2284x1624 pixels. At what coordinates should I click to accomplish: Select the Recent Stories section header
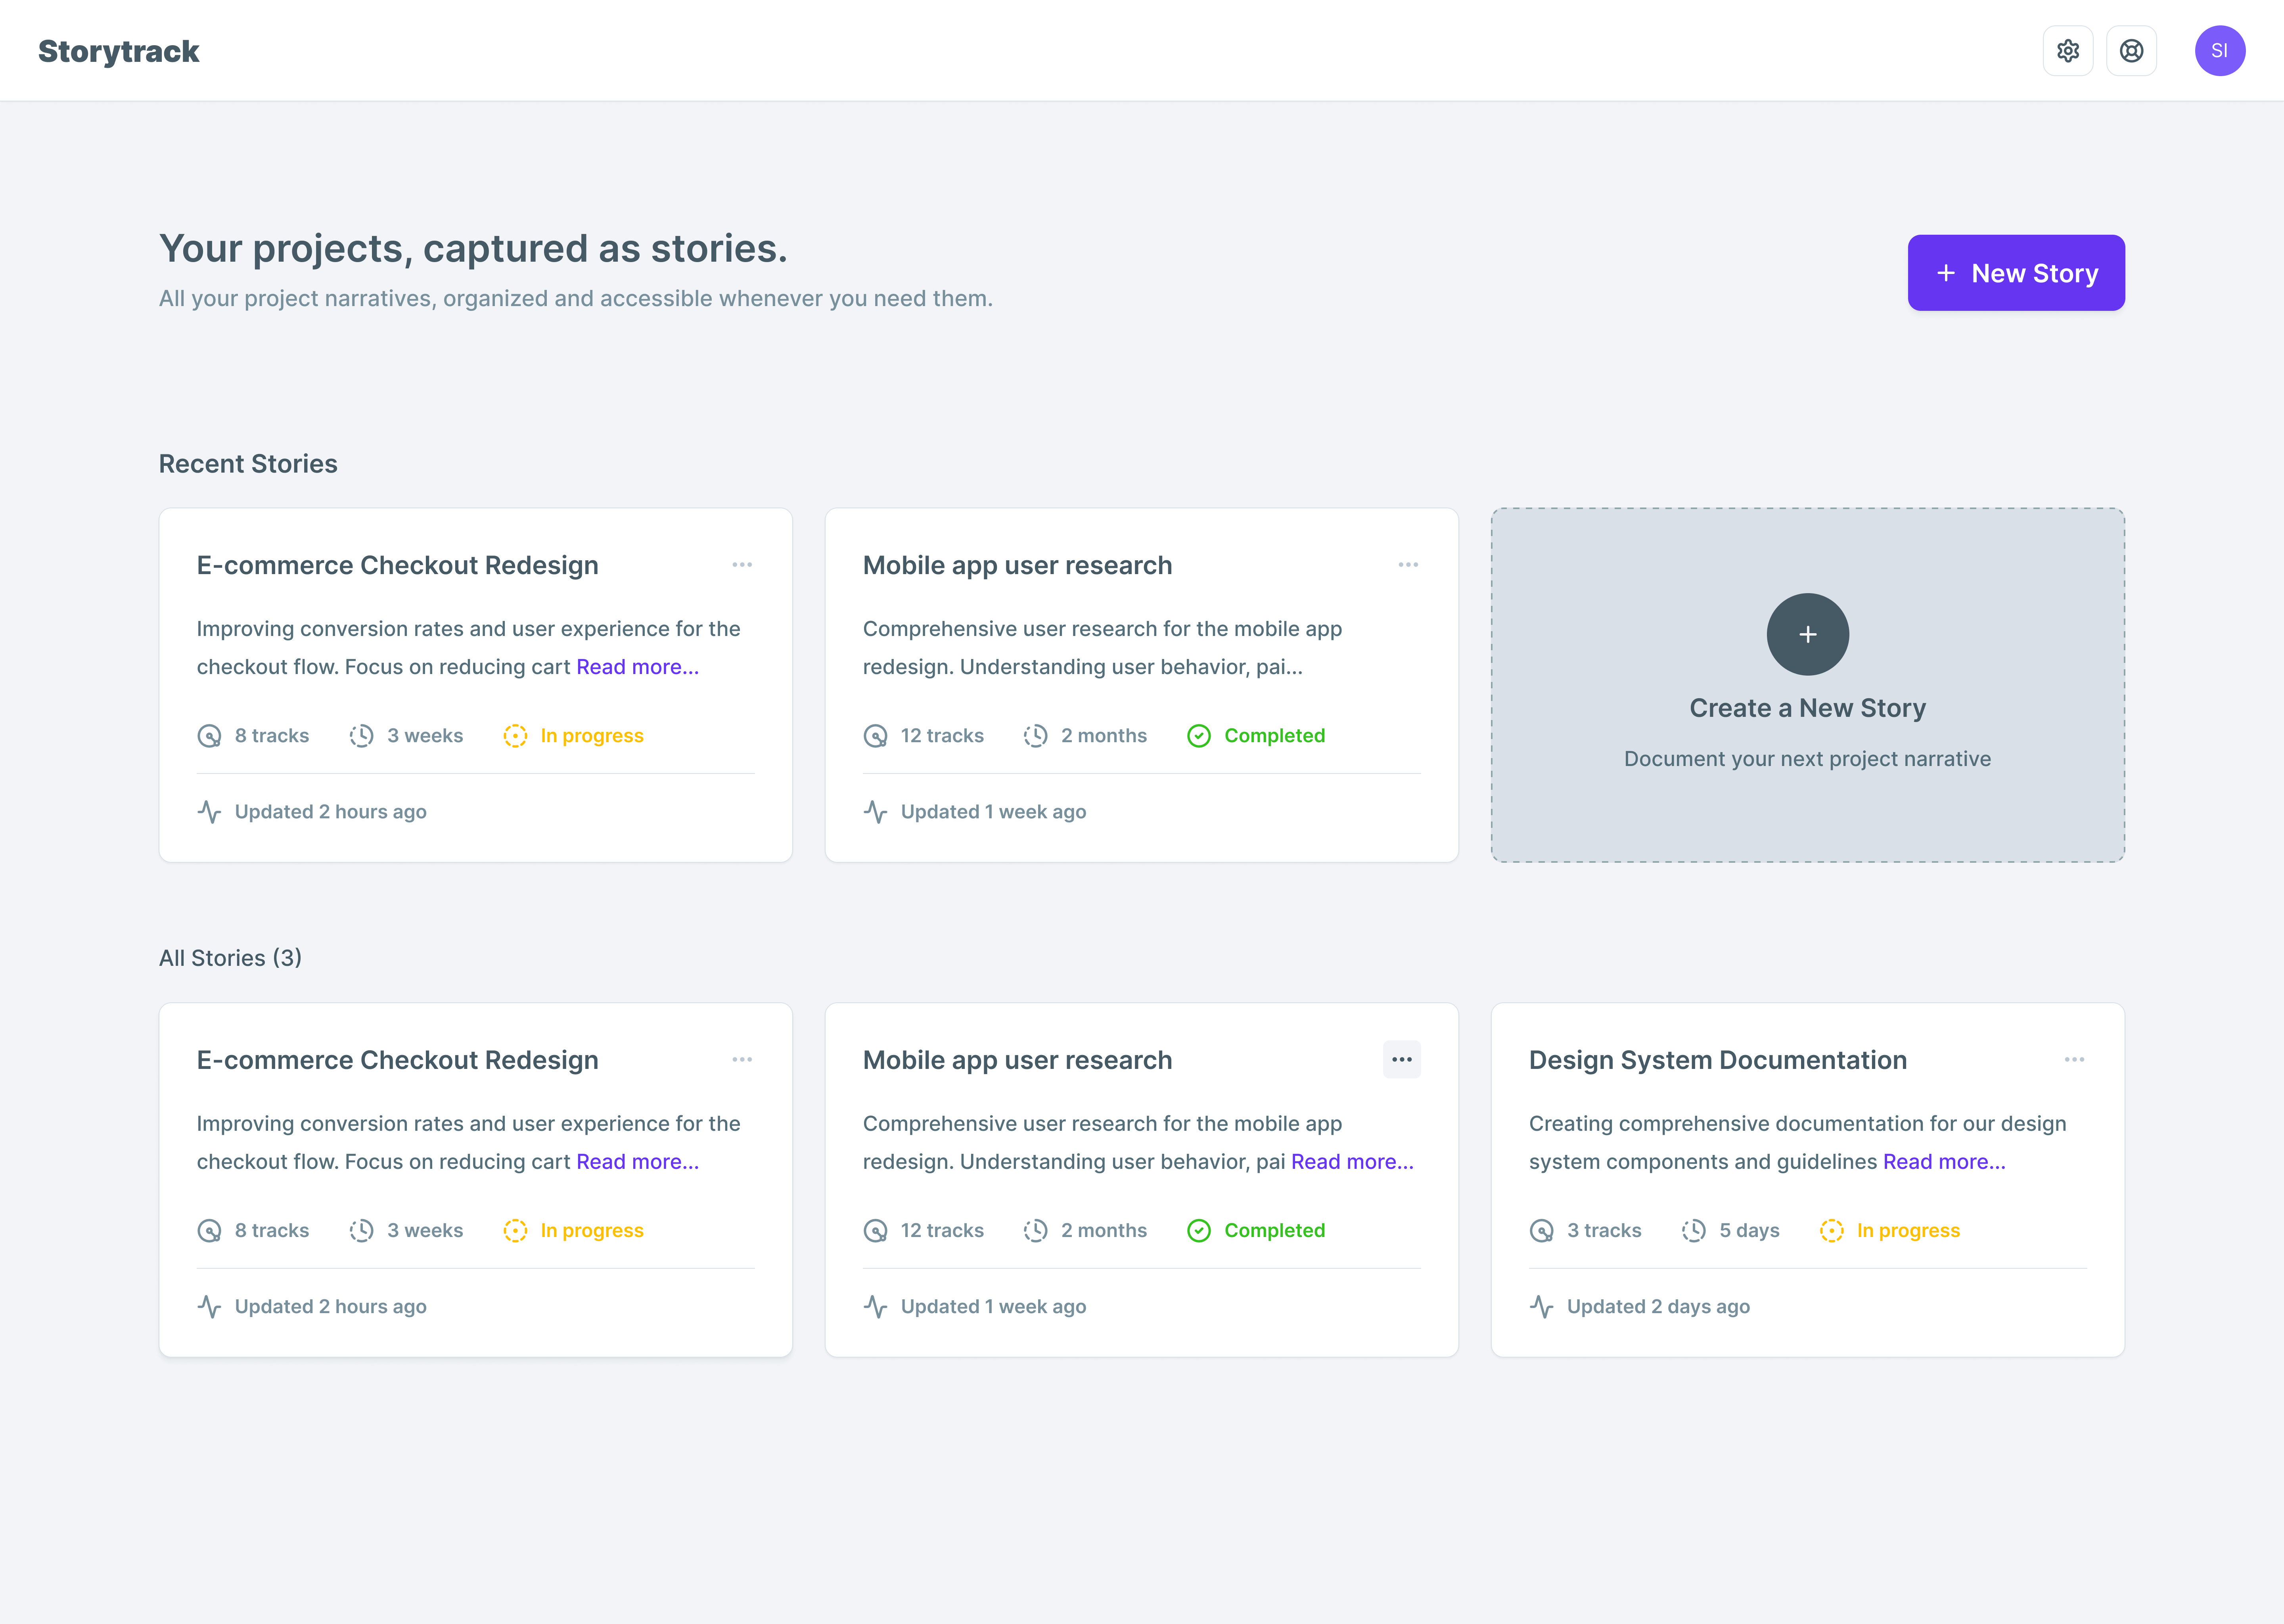248,463
